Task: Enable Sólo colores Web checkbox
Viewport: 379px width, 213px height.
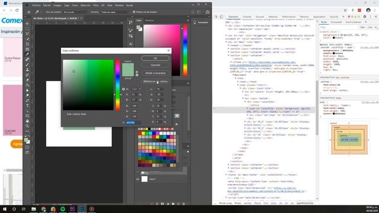Action: pos(65,114)
